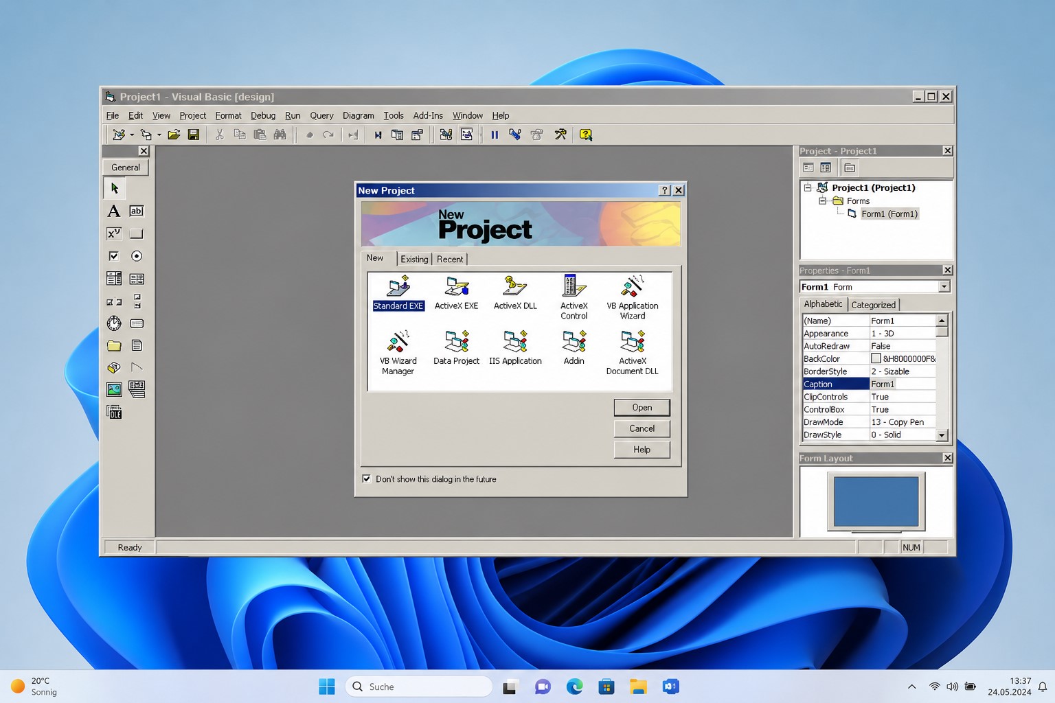This screenshot has height=703, width=1055.
Task: Switch to the Recent tab
Action: click(450, 259)
